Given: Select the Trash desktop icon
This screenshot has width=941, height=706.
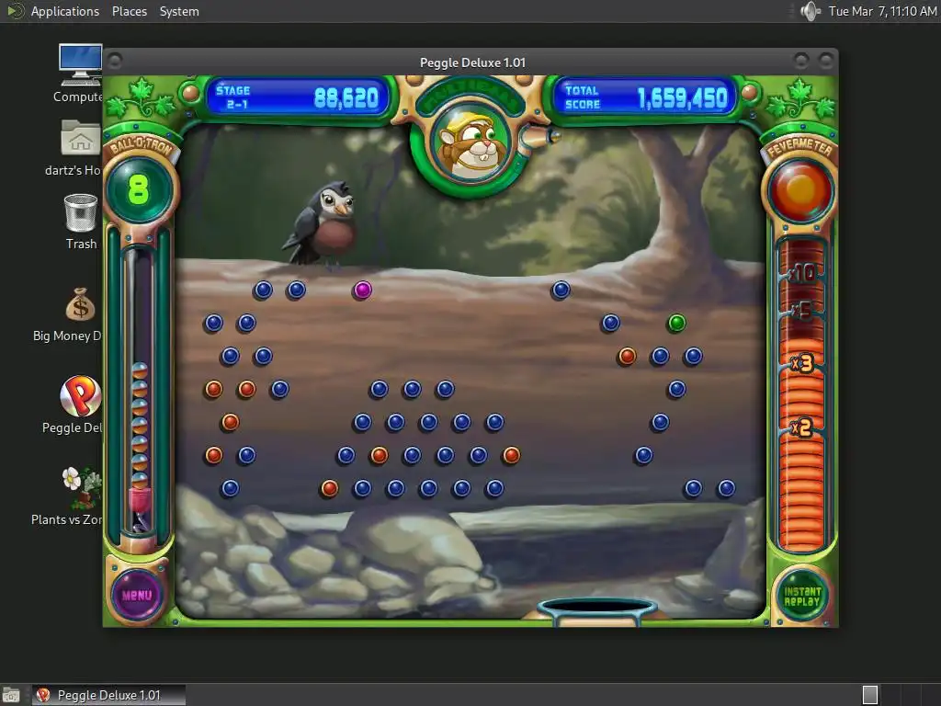Looking at the screenshot, I should click(x=81, y=222).
